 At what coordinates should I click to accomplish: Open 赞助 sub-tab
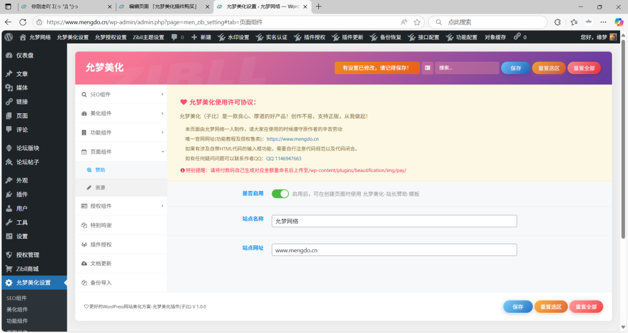(x=121, y=170)
